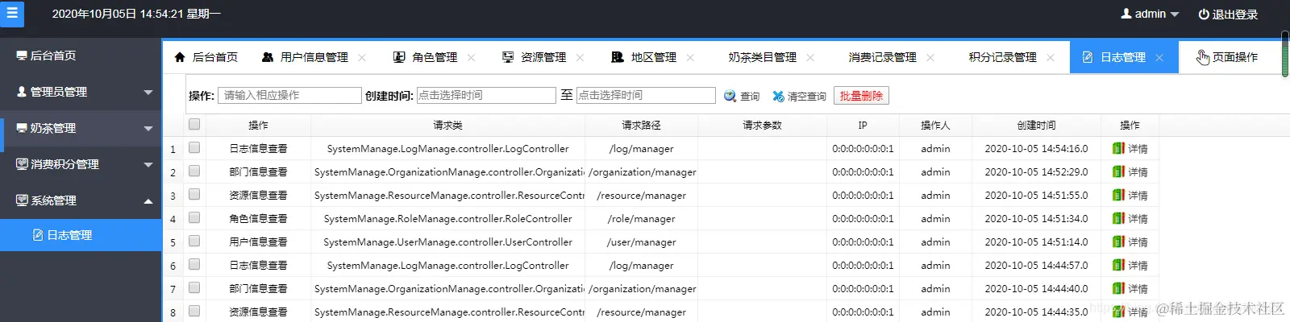1290x322 pixels.
Task: Check the row 2 部门信息查看 checkbox
Action: pos(194,171)
